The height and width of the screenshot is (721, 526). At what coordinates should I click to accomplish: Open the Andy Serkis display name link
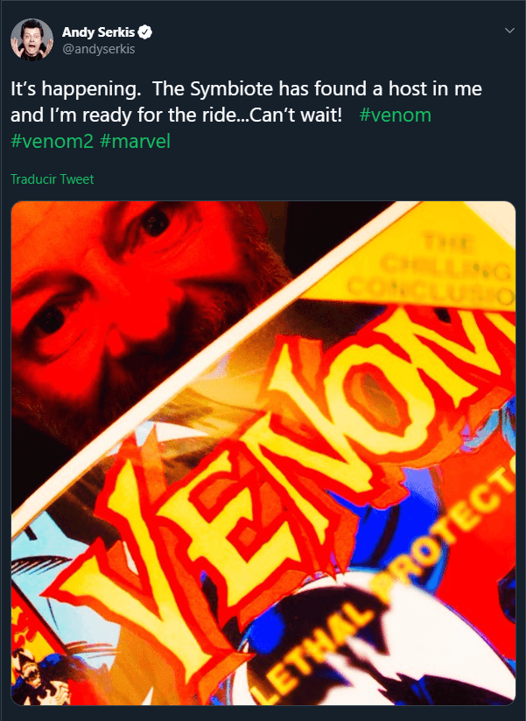pyautogui.click(x=99, y=32)
